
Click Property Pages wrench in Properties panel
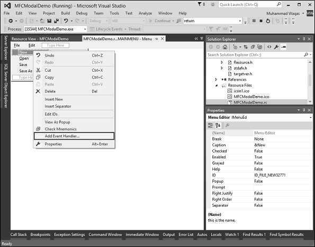click(228, 126)
